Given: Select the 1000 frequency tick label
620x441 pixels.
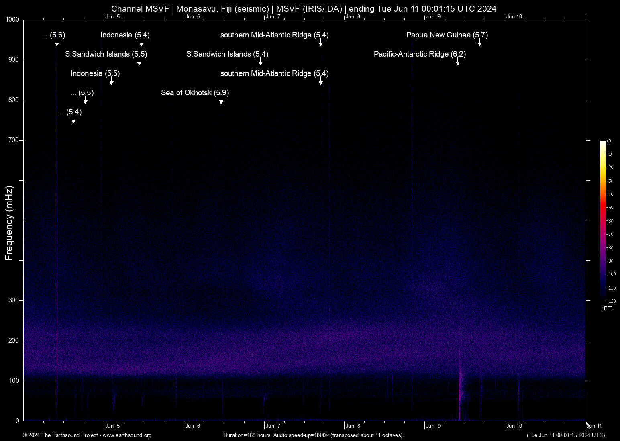Looking at the screenshot, I should [x=12, y=20].
